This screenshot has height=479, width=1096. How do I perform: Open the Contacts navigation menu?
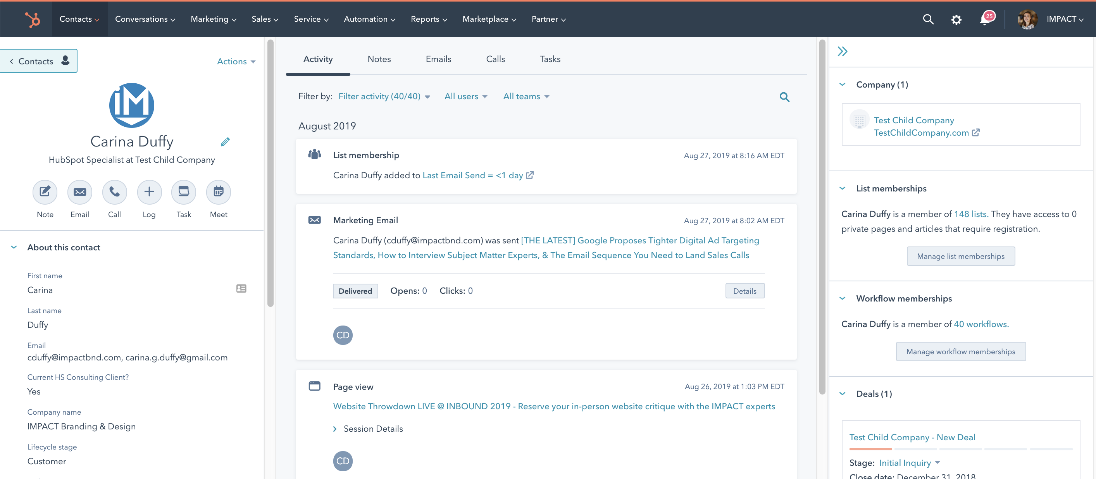coord(79,19)
